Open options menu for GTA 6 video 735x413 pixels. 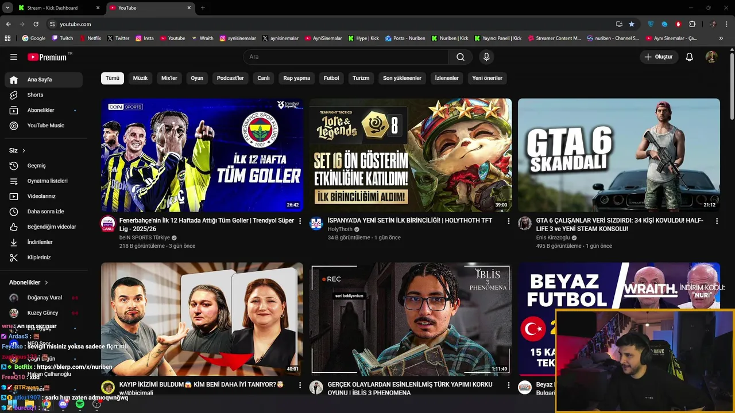point(717,221)
